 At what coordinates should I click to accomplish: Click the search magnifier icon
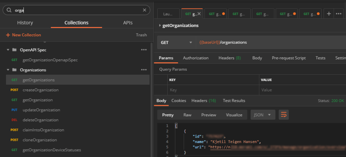(x=9, y=10)
